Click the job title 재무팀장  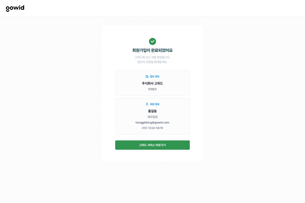(x=152, y=117)
